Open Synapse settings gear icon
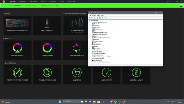This screenshot has width=184, height=104. tap(168, 2)
